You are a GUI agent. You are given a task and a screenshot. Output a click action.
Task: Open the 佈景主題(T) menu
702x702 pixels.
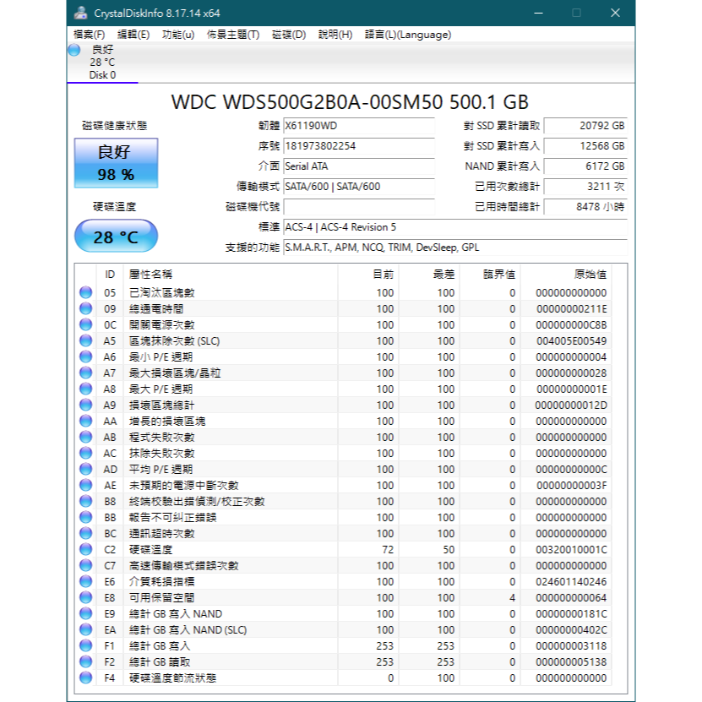pyautogui.click(x=233, y=35)
